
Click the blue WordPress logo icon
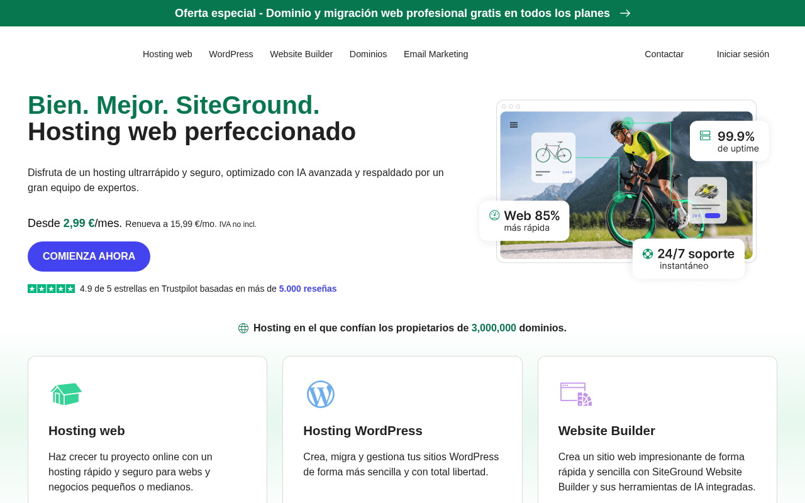pos(321,394)
